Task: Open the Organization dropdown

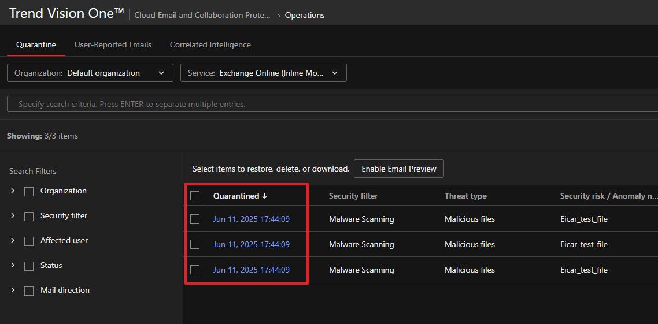Action: pos(90,73)
